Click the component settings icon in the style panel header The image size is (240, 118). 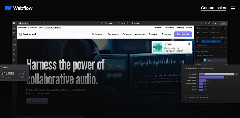pyautogui.click(x=222, y=28)
